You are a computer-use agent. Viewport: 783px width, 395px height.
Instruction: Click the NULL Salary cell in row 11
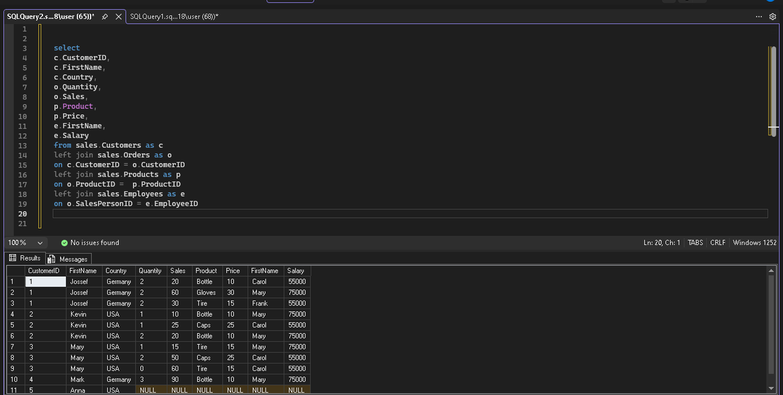(296, 390)
